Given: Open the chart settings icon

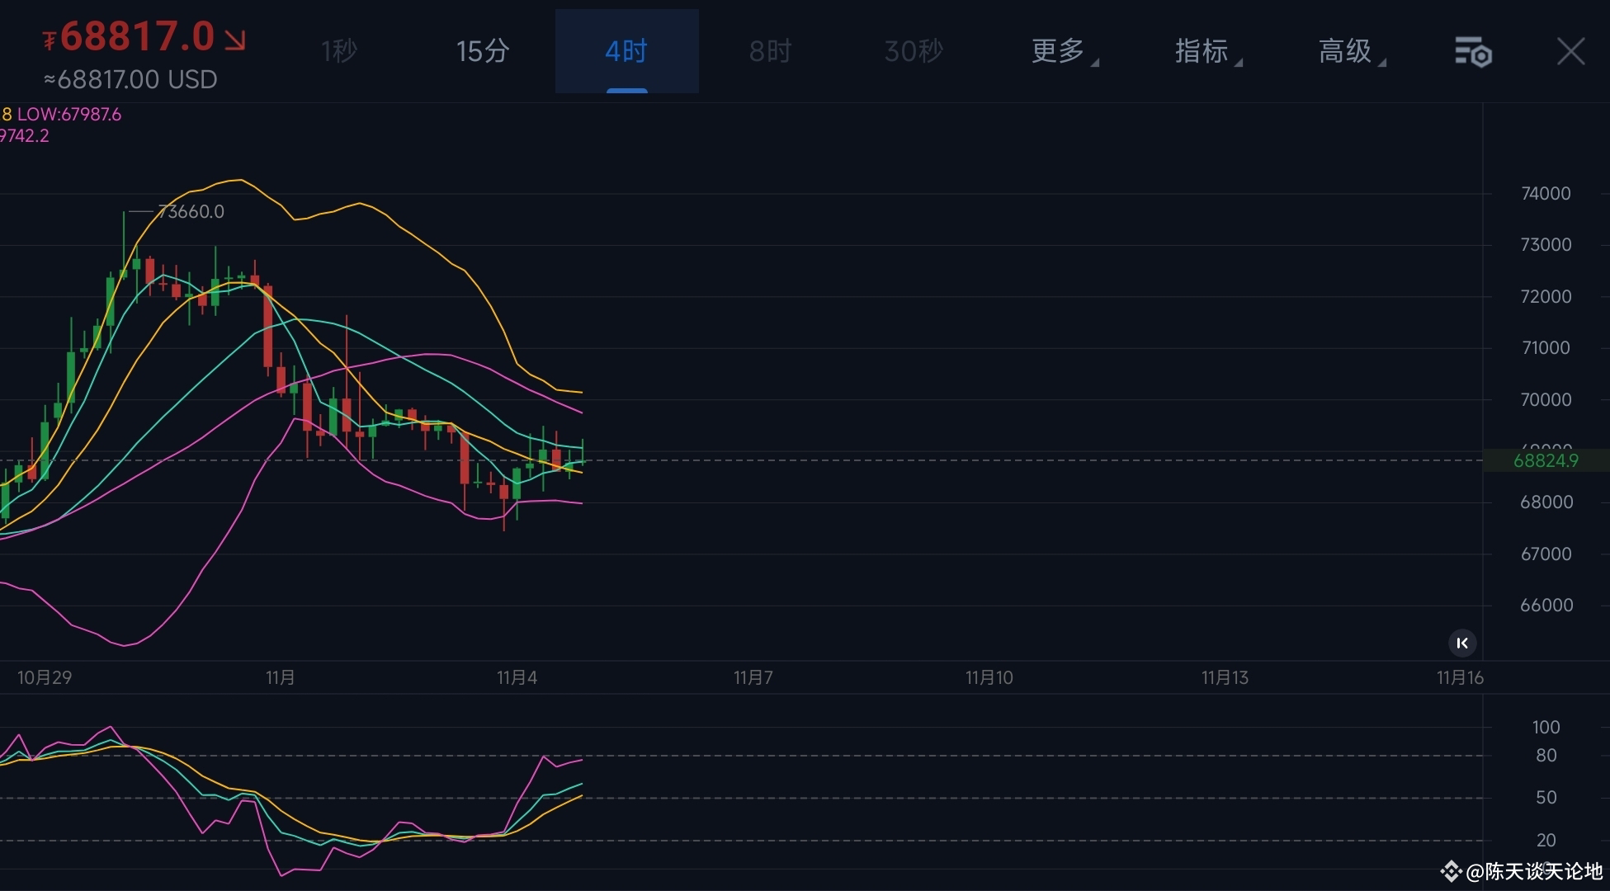Looking at the screenshot, I should (1473, 51).
